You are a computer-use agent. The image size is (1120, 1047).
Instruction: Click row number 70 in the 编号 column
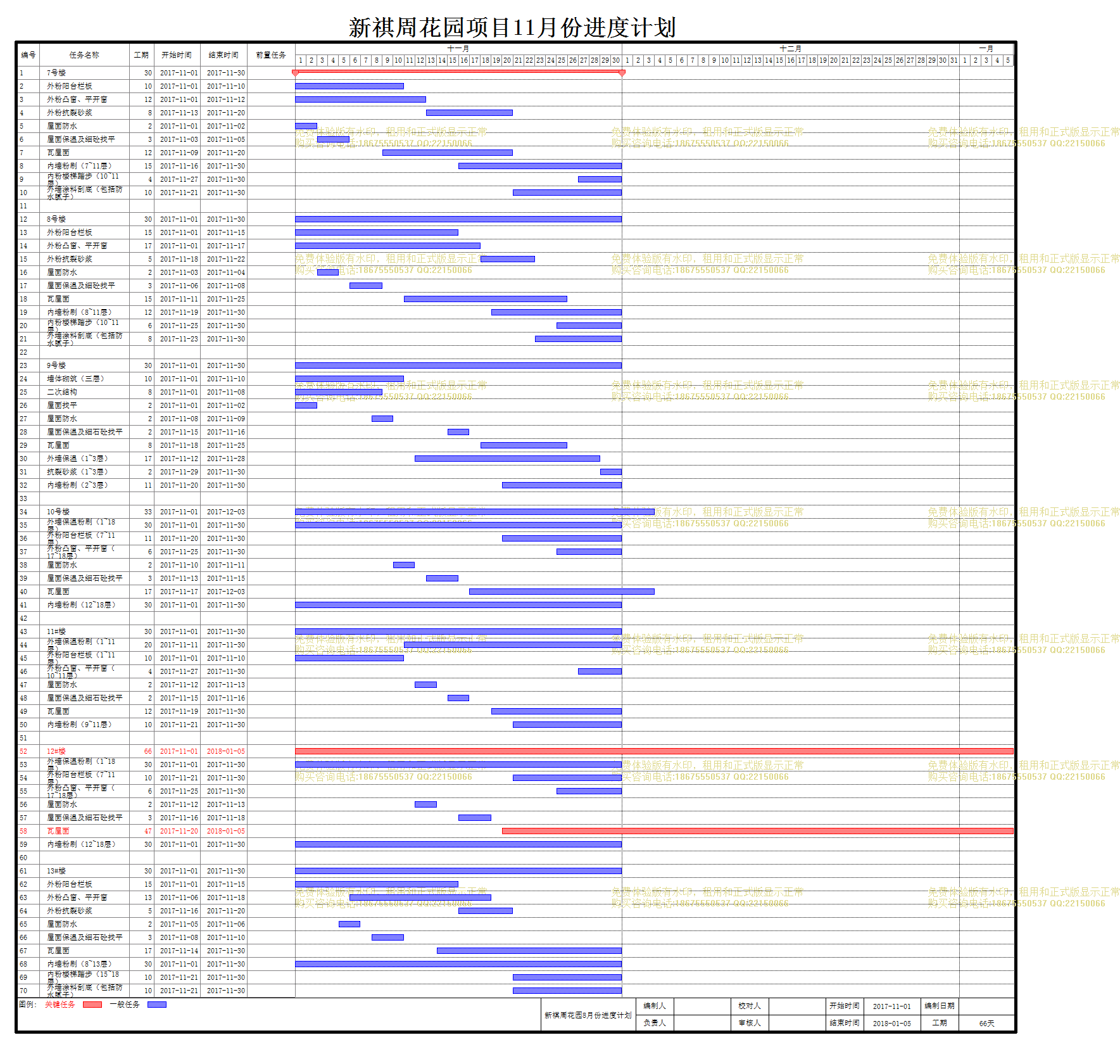(x=23, y=991)
